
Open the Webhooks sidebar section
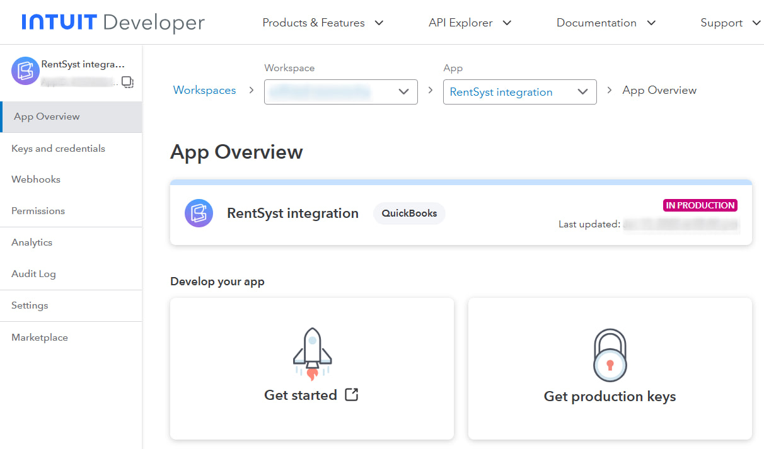36,179
